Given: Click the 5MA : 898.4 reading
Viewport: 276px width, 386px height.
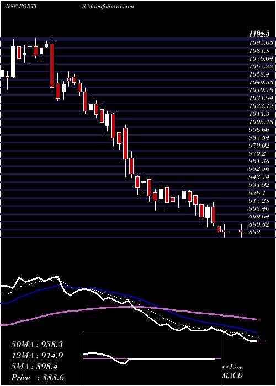Looking at the screenshot, I should [34, 367].
